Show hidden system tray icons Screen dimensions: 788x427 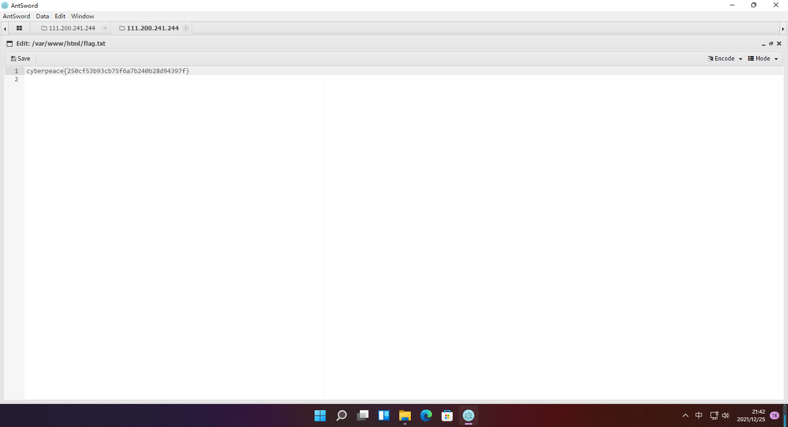coord(686,415)
